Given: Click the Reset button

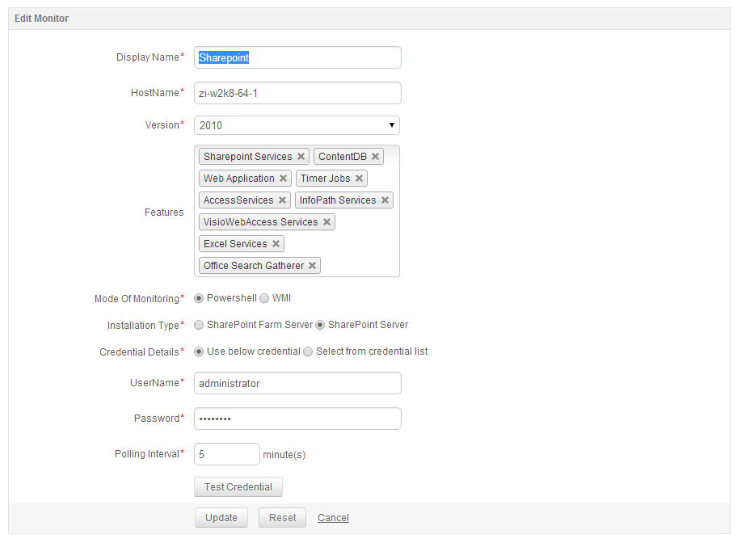Looking at the screenshot, I should (x=283, y=518).
